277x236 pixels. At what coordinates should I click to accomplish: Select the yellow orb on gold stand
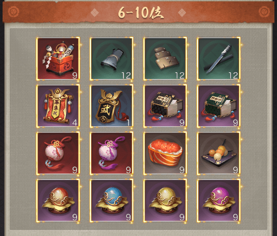(165, 201)
